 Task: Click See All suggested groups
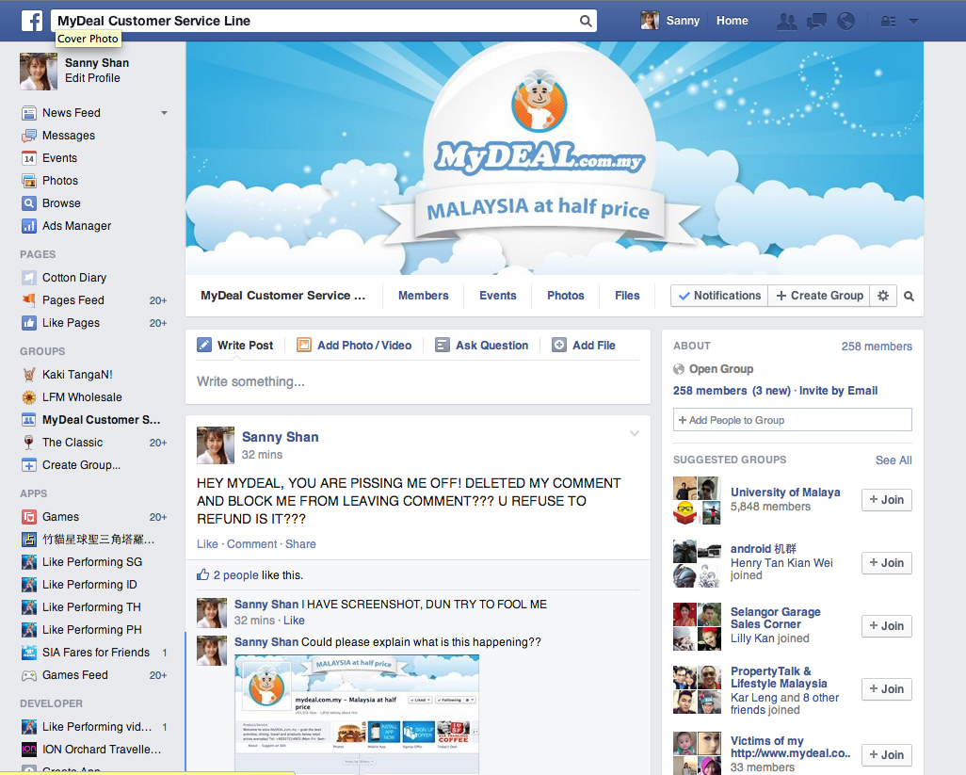pos(894,460)
